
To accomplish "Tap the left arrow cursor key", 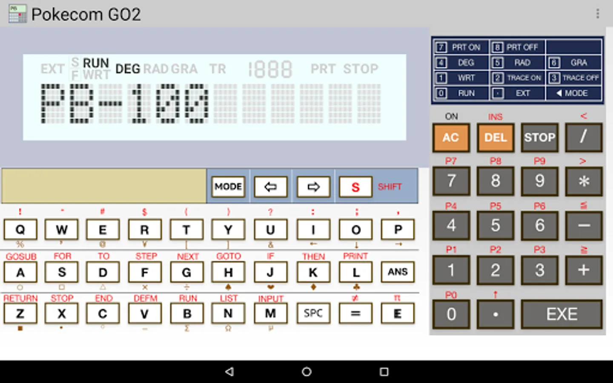I will [271, 186].
